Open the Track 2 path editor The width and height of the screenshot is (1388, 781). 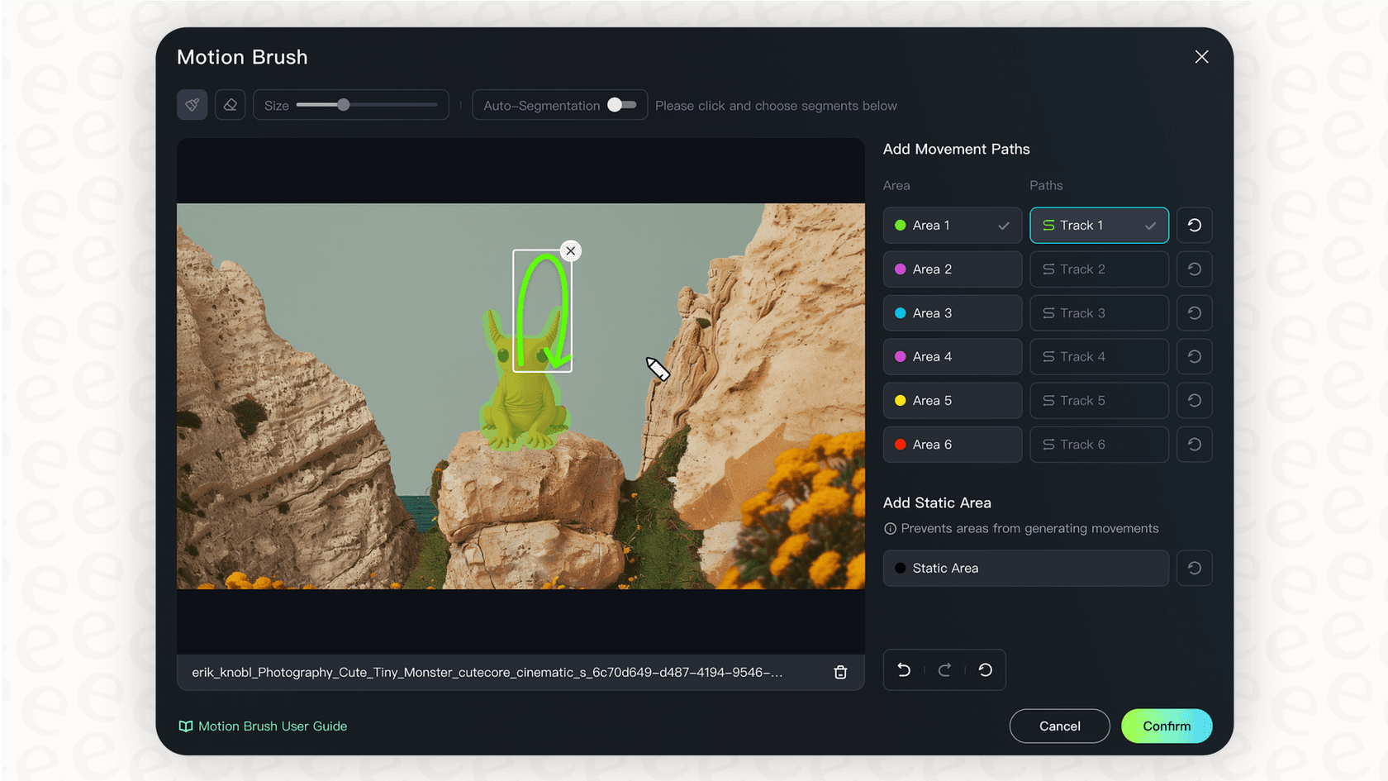[1099, 269]
